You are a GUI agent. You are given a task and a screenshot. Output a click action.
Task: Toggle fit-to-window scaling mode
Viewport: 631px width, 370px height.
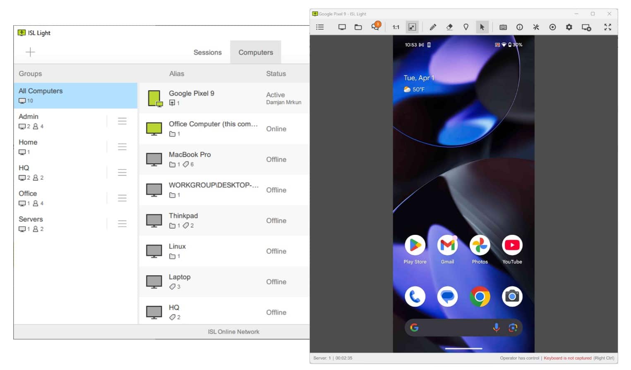pyautogui.click(x=412, y=27)
